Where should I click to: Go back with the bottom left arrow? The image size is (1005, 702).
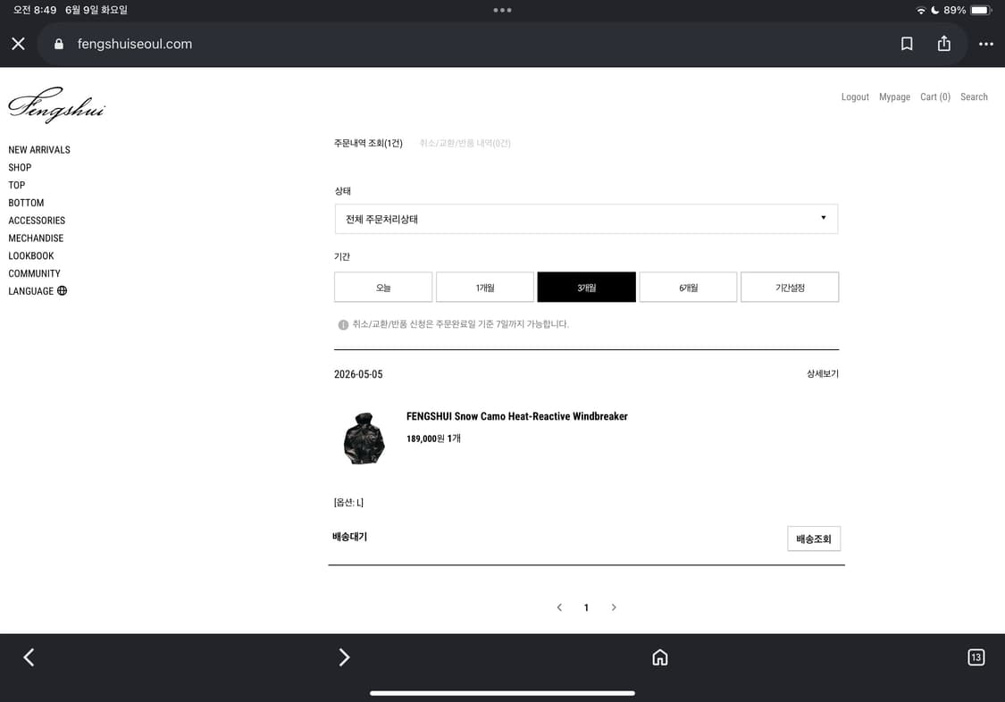point(29,657)
